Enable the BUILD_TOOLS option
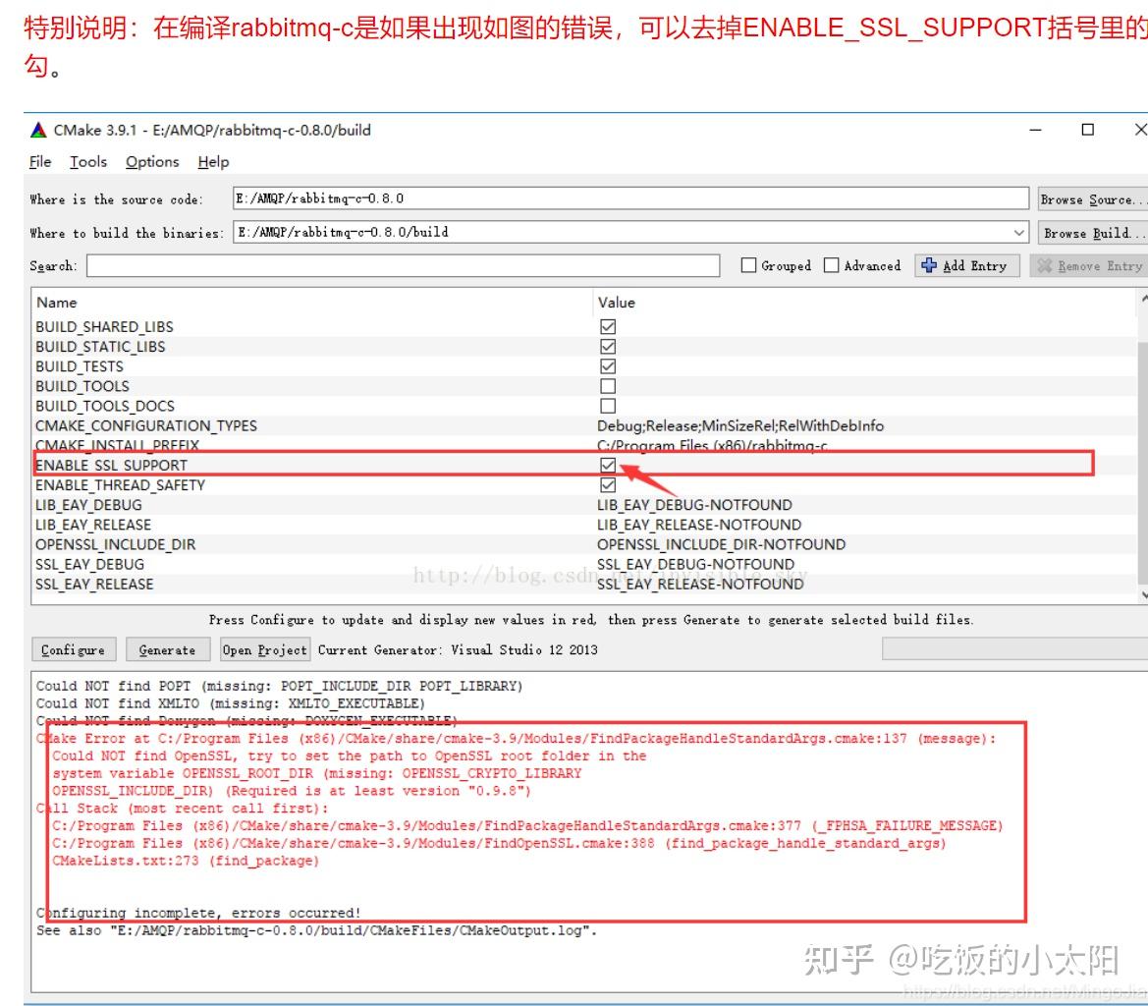The image size is (1148, 1006). (607, 385)
